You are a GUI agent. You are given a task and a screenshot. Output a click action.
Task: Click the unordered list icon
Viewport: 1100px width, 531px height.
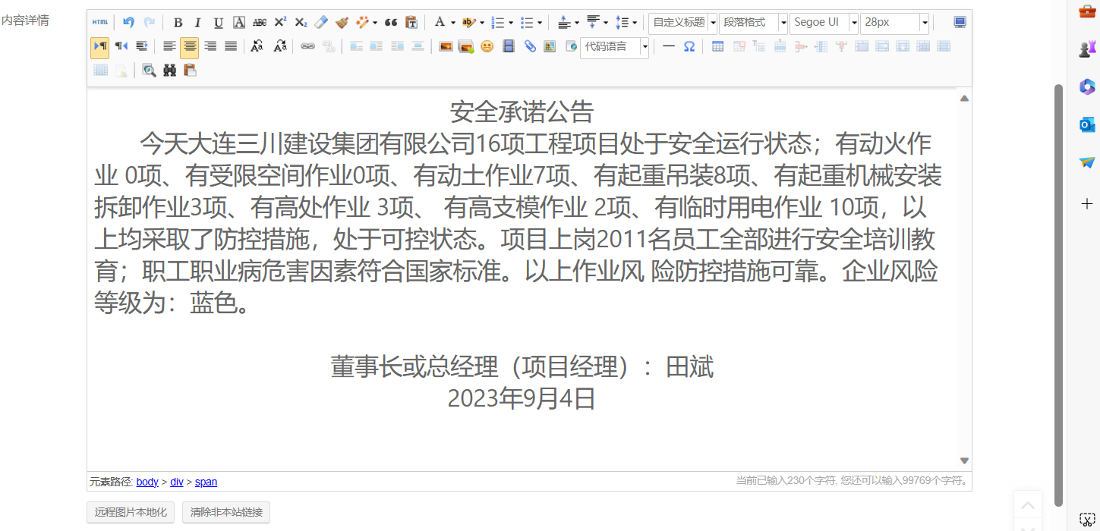pos(526,23)
